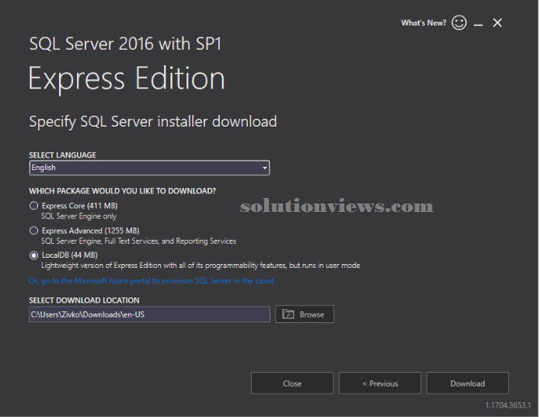Close the installer with the X icon

click(x=497, y=23)
